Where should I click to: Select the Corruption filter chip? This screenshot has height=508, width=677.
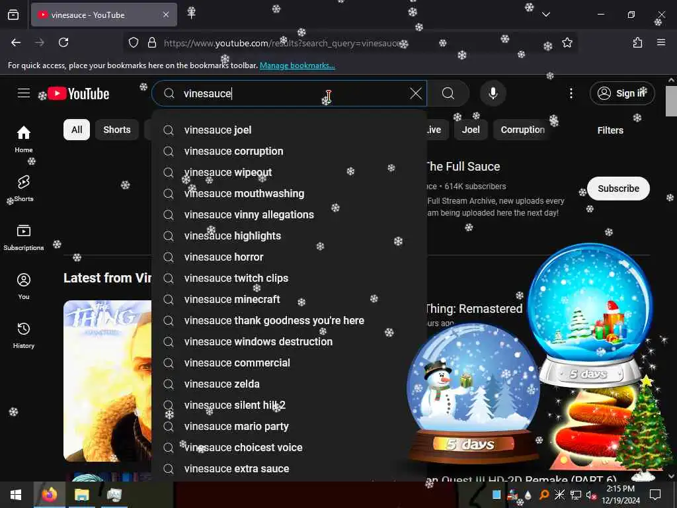(522, 130)
